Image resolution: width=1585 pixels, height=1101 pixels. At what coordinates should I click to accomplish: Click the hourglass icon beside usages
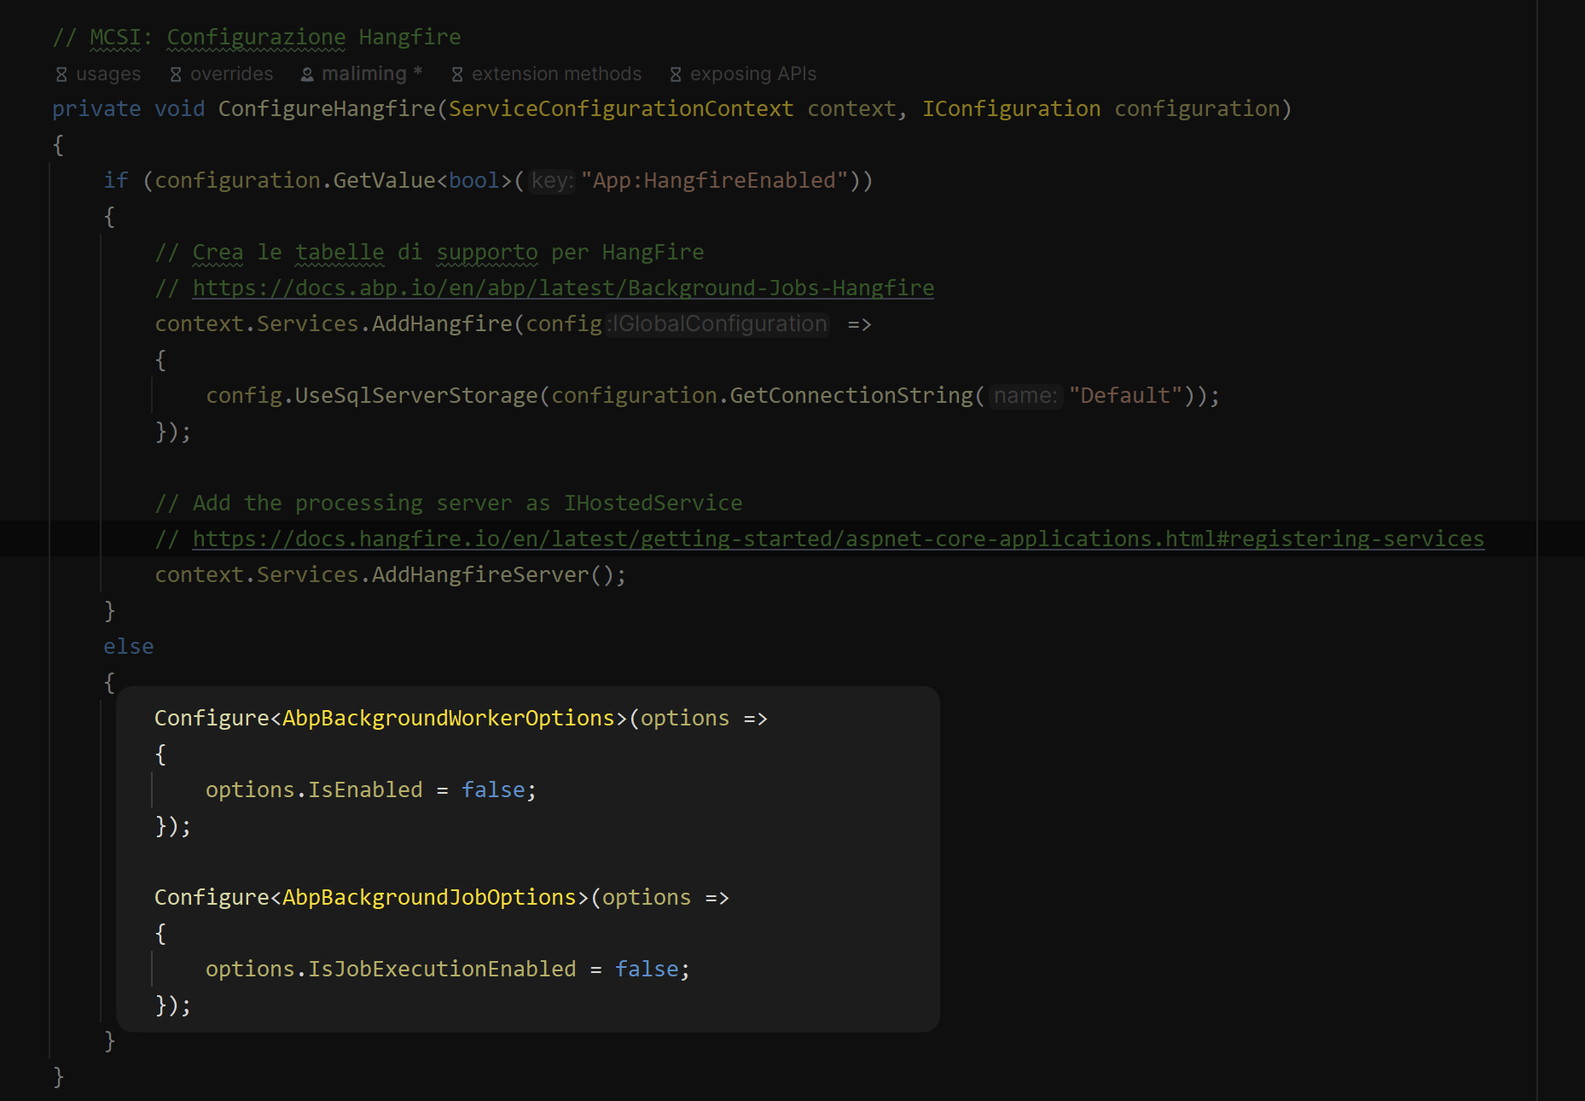pyautogui.click(x=61, y=75)
